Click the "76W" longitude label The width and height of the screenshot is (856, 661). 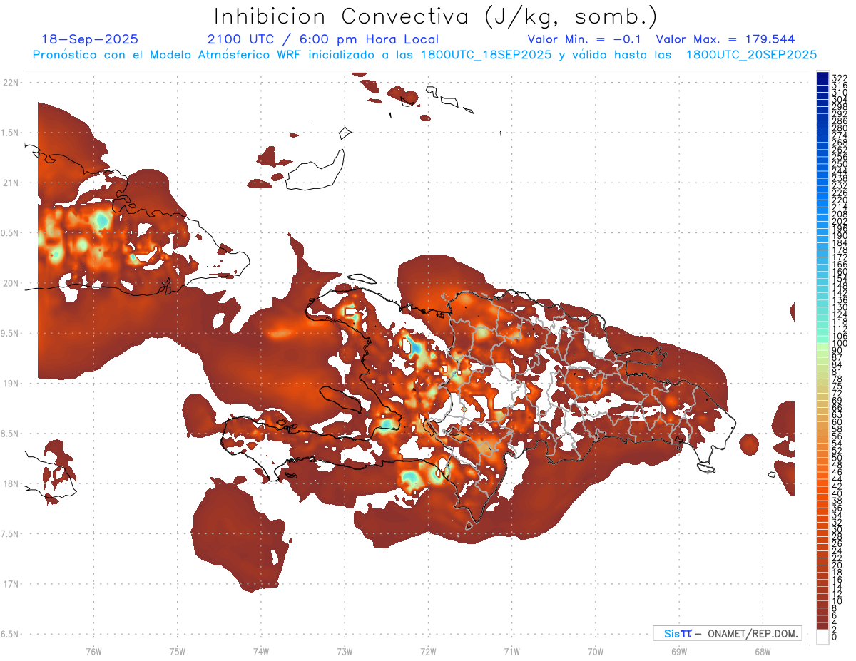pos(93,651)
